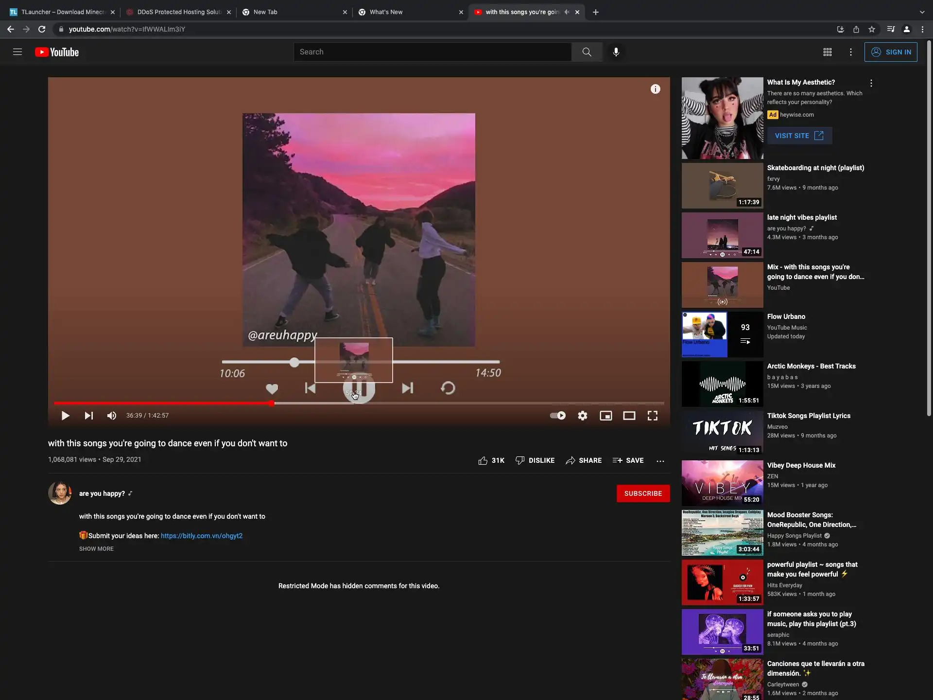Switch to theater mode view

(x=629, y=416)
